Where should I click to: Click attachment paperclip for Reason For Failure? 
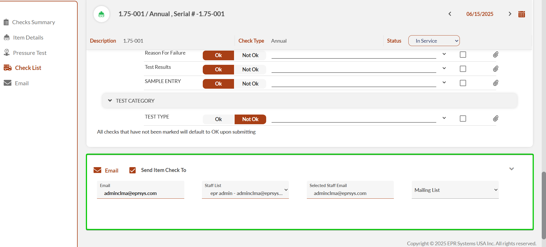coord(495,55)
